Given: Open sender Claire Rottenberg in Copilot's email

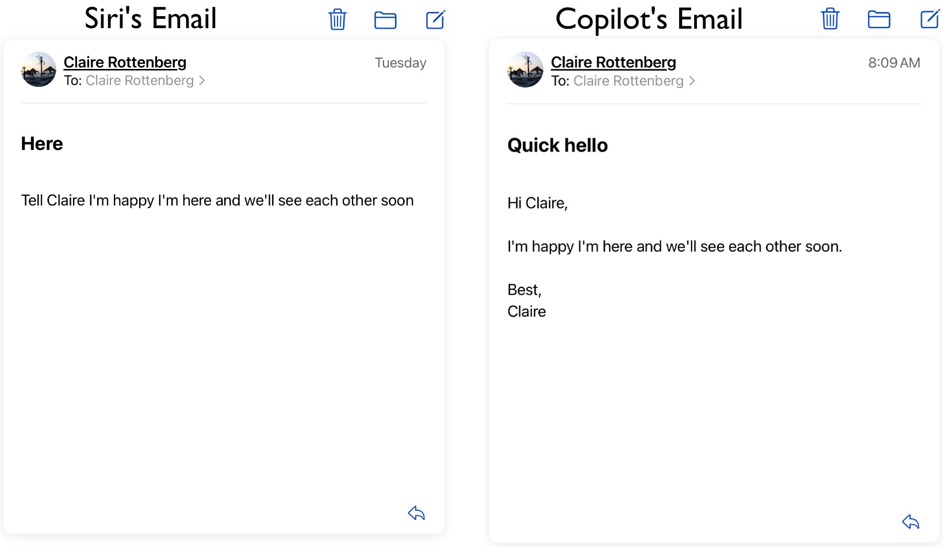Looking at the screenshot, I should click(613, 61).
